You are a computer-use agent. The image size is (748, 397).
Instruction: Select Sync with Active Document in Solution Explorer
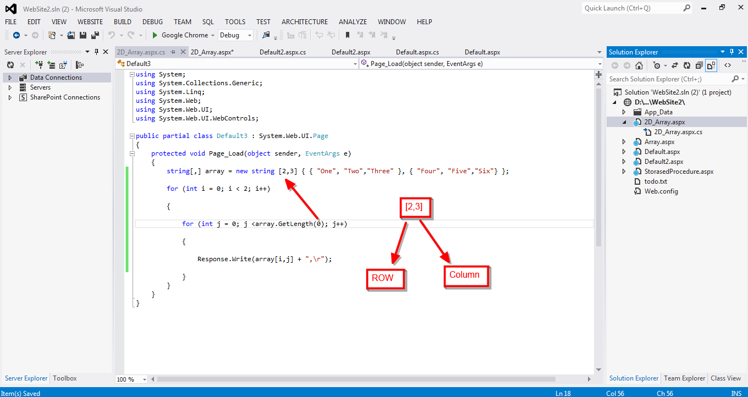point(675,65)
